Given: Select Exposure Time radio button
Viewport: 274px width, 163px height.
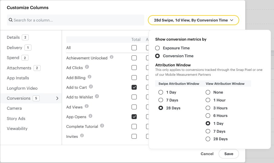Looking at the screenshot, I should click(x=157, y=48).
